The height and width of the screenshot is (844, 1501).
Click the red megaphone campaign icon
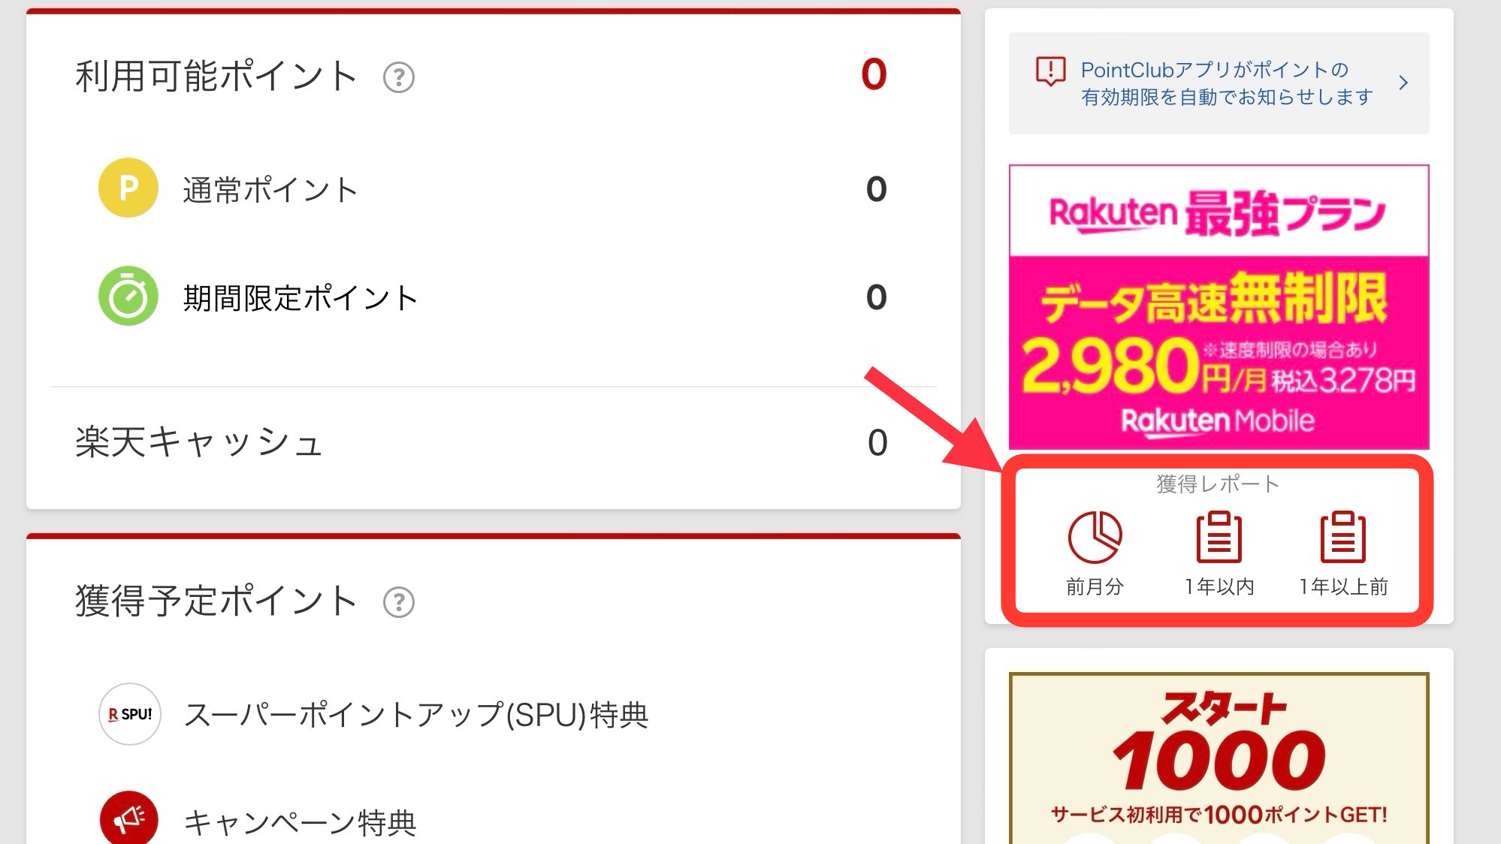(129, 818)
